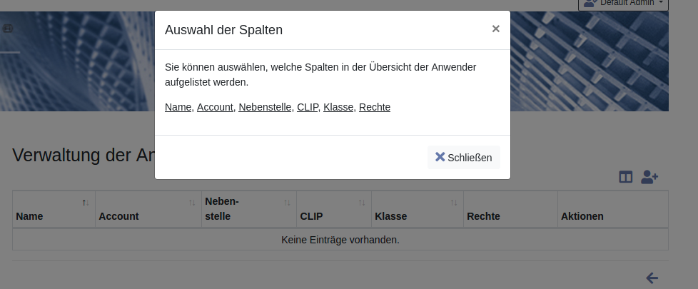Click the sort arrows in the Klasse header

tap(454, 203)
